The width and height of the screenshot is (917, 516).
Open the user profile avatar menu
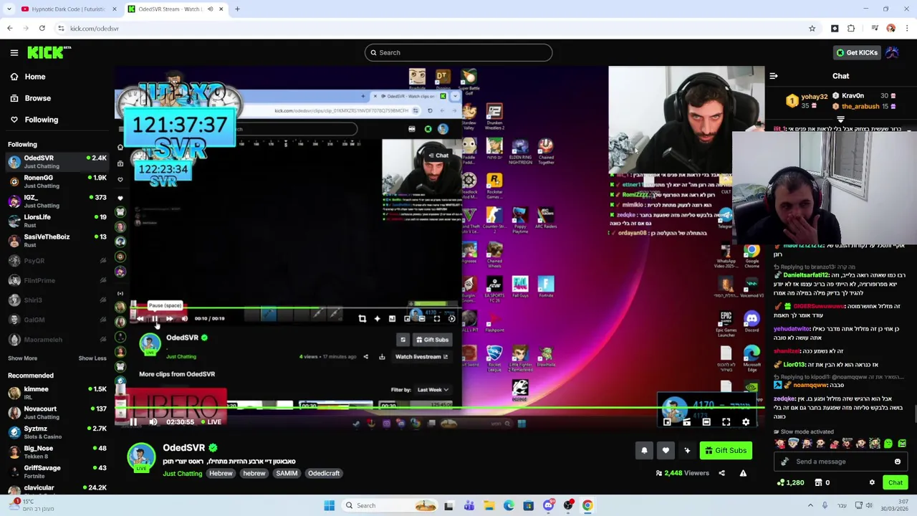(x=893, y=52)
